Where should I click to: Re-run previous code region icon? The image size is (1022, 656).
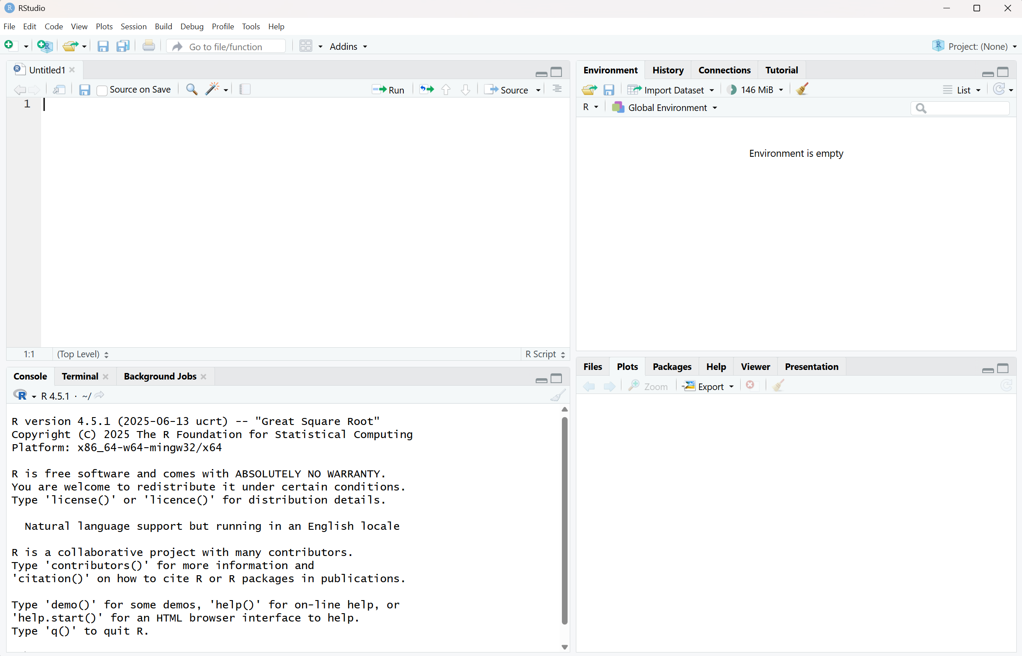426,90
